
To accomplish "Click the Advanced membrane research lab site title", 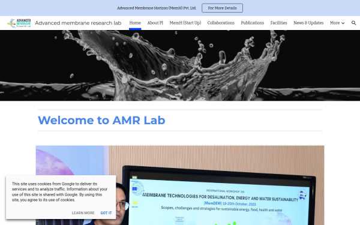I will pos(78,23).
